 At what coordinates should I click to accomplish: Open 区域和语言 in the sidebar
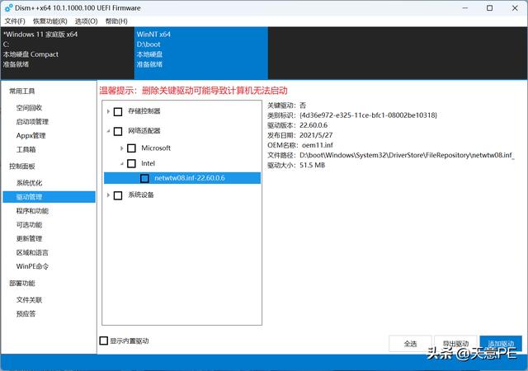coord(32,252)
